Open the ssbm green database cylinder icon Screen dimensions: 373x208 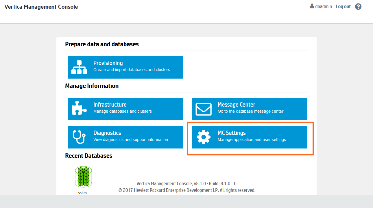point(83,177)
